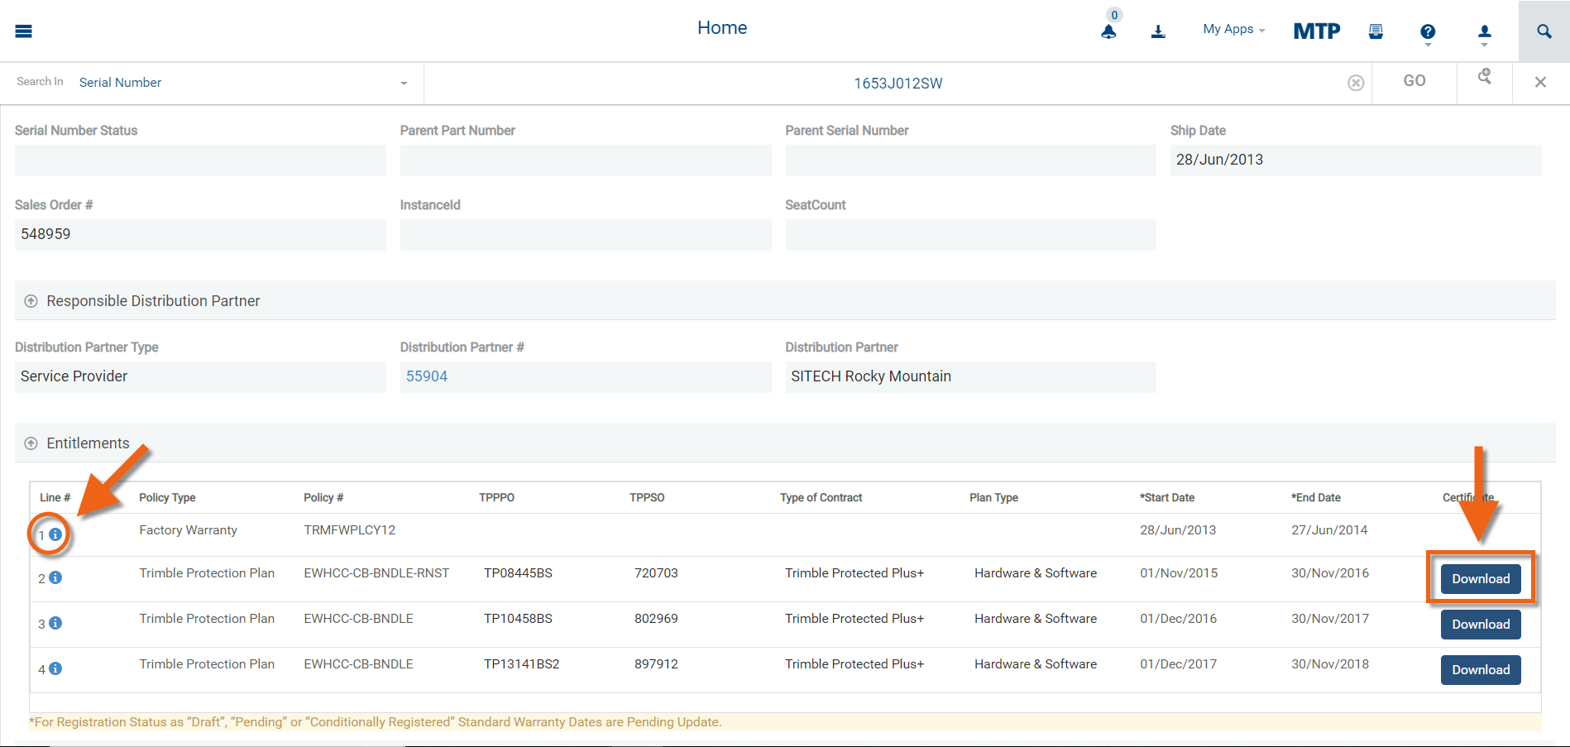Open the advanced search icon beside GO

(1485, 77)
